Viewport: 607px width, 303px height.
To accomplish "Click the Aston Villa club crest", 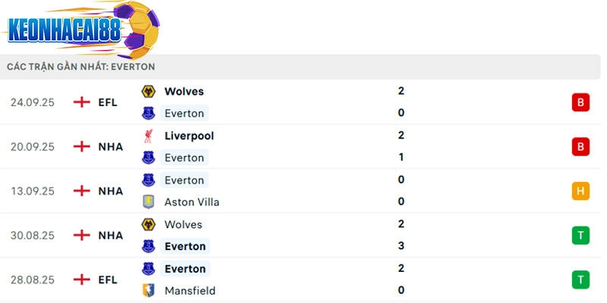I will coord(149,202).
